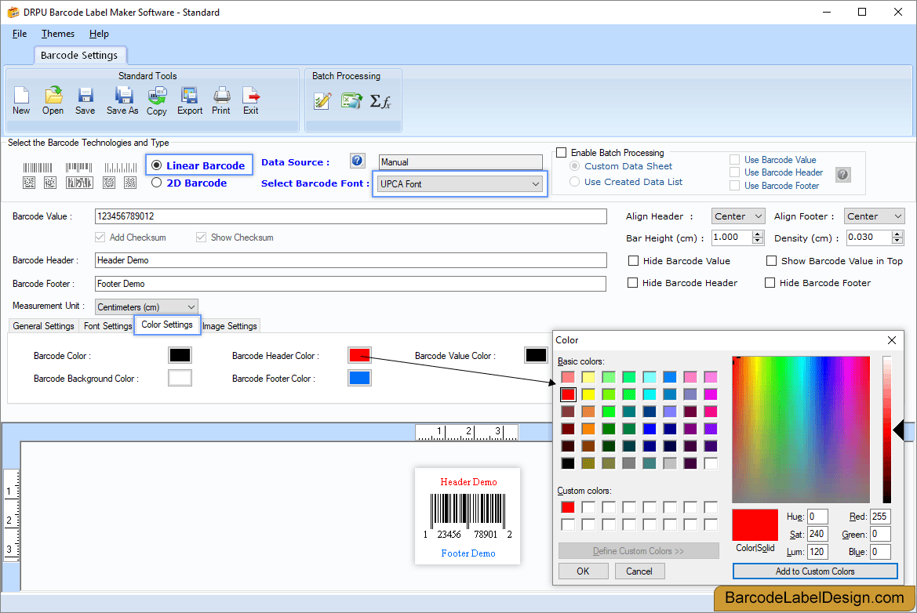Select the 2D Barcode radio button
917x613 pixels.
click(x=156, y=183)
